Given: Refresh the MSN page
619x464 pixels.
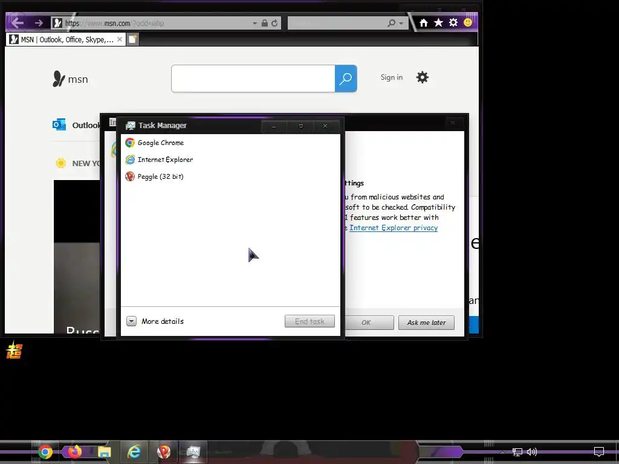Looking at the screenshot, I should [274, 24].
